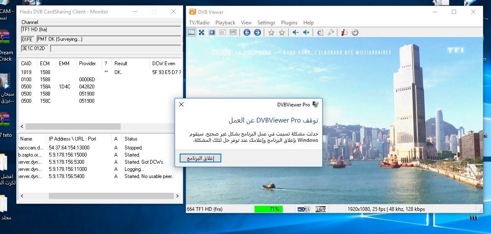Click the server list horizontal scrollbar thumb

tap(111, 196)
